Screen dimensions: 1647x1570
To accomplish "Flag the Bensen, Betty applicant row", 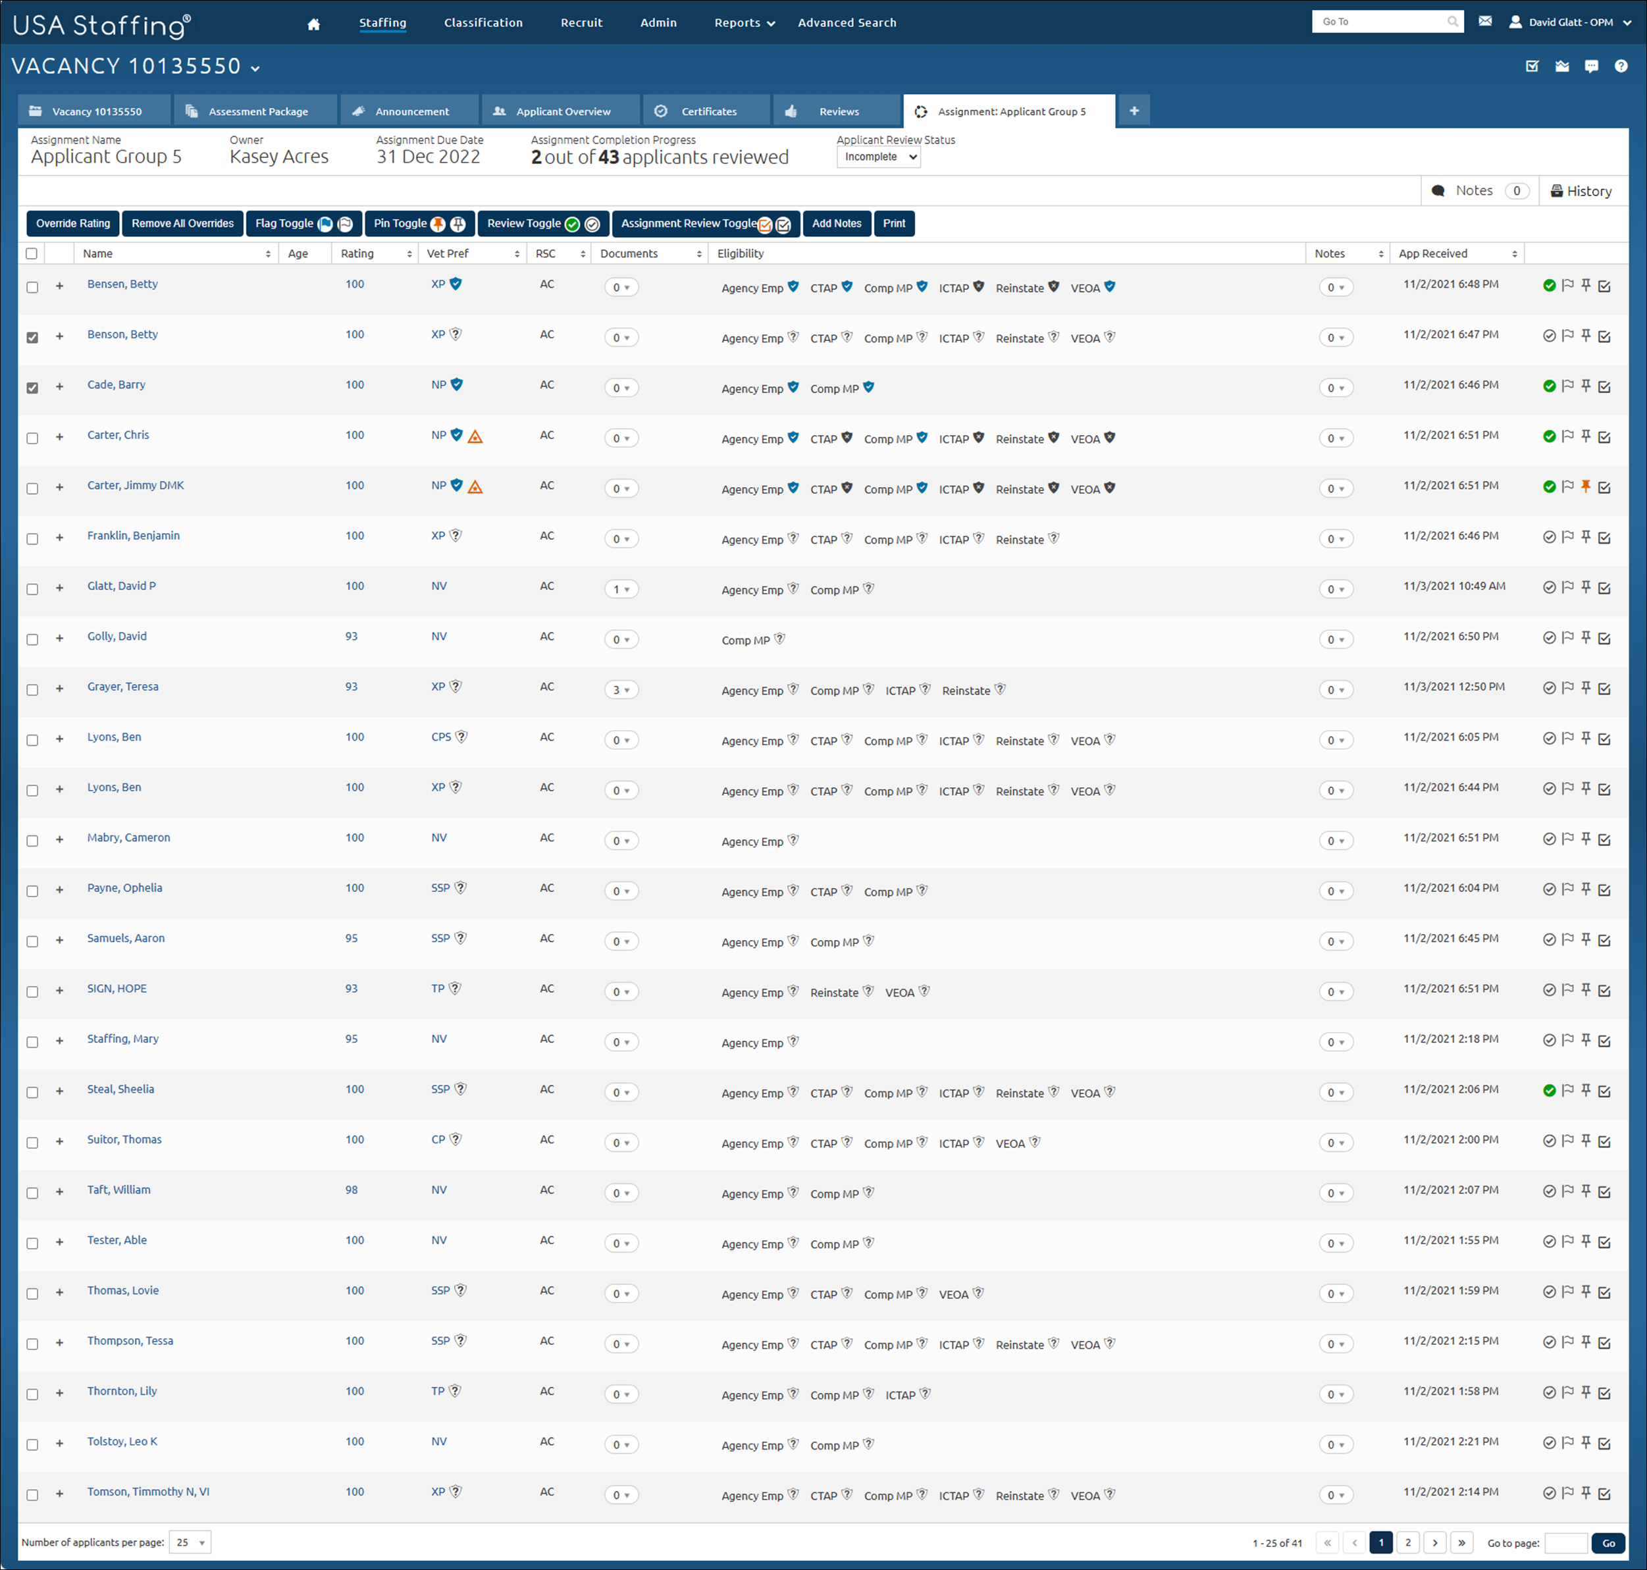I will pos(1567,286).
